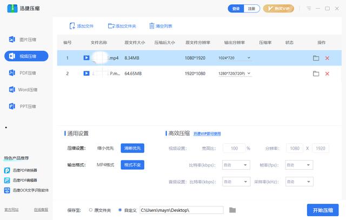
Task: Select 格式不变 output format
Action: (x=132, y=165)
